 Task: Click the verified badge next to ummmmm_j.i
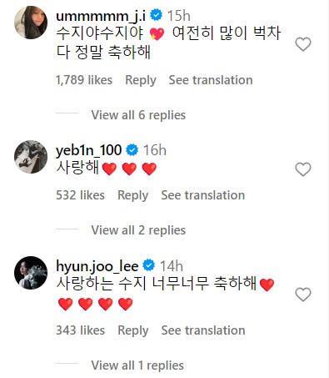coord(157,15)
